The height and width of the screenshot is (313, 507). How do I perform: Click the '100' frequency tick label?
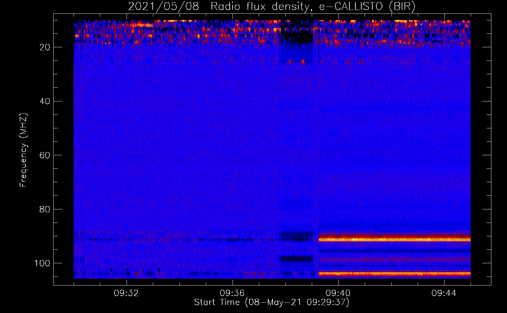[x=42, y=263]
